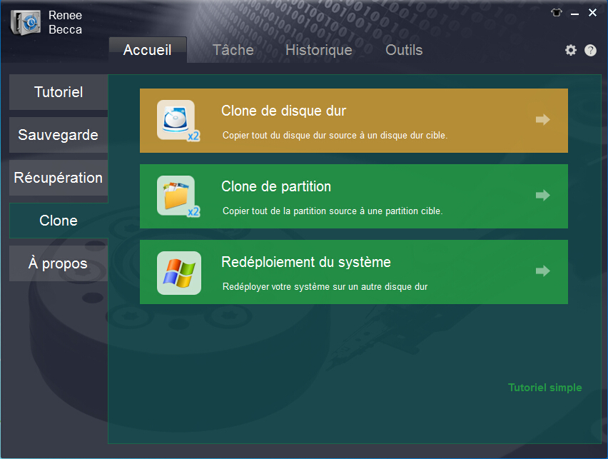Open À propos in the sidebar

click(59, 263)
